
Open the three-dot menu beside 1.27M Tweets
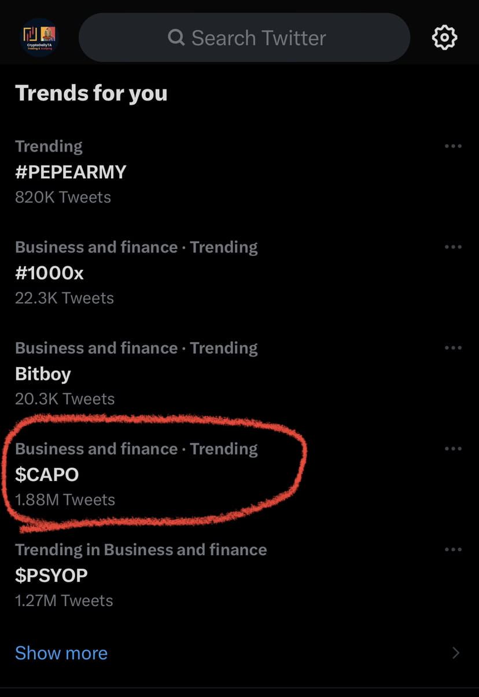453,549
